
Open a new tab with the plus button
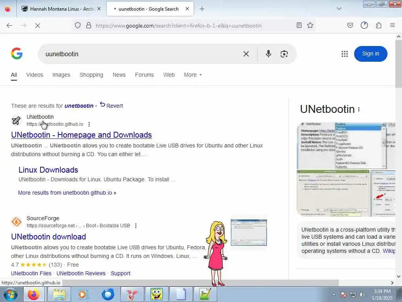point(202,9)
